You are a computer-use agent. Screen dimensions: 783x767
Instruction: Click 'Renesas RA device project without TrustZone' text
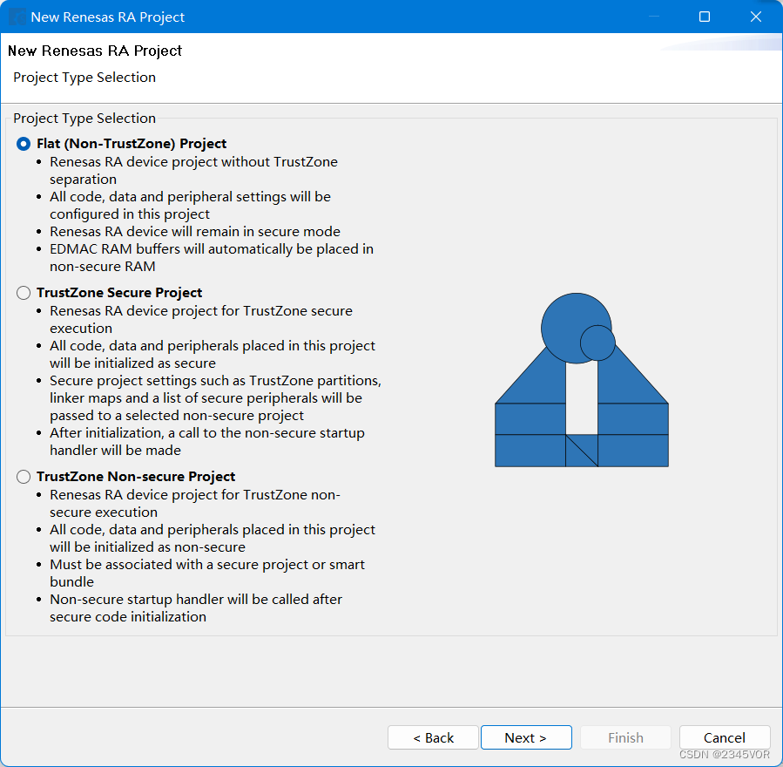(x=193, y=162)
